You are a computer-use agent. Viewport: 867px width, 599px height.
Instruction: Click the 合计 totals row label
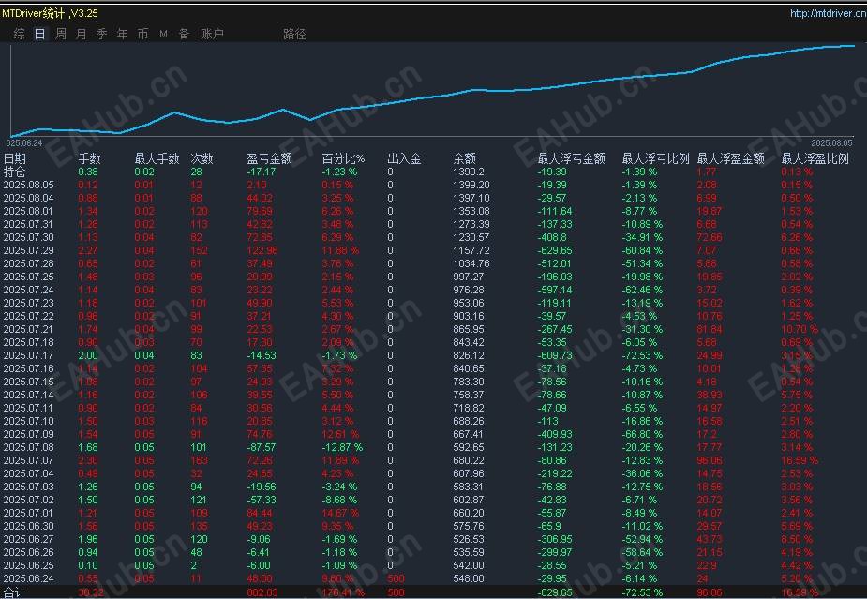[14, 593]
